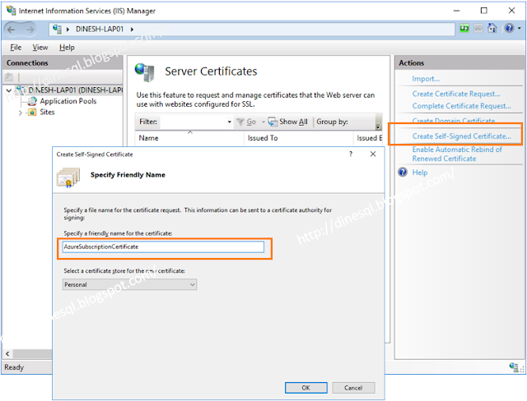527x401 pixels.
Task: Refresh the page using the green refresh icon
Action: point(464,29)
